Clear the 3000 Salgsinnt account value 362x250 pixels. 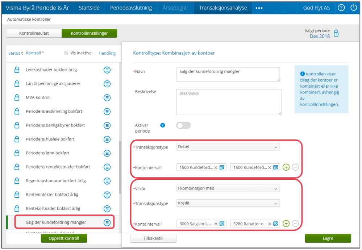pyautogui.click(x=216, y=224)
